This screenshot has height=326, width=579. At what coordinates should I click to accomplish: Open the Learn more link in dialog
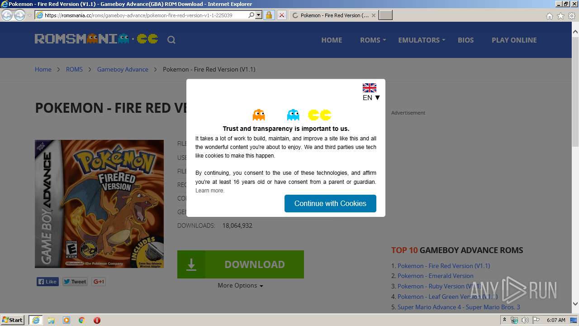pos(210,190)
